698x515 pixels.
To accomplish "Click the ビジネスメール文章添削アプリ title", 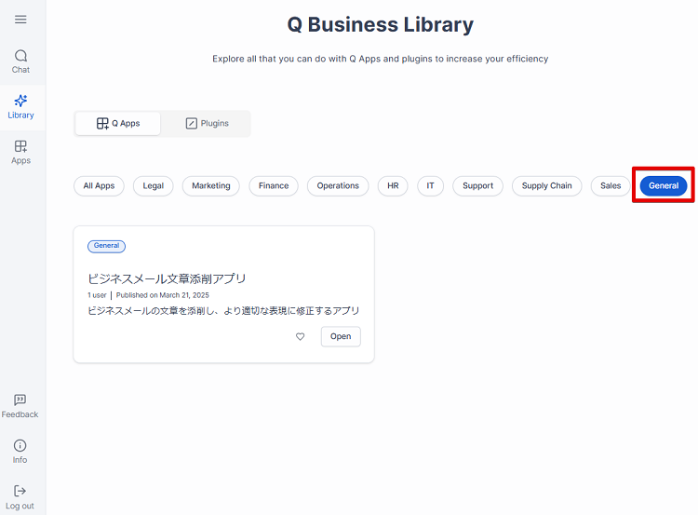I will (x=167, y=278).
